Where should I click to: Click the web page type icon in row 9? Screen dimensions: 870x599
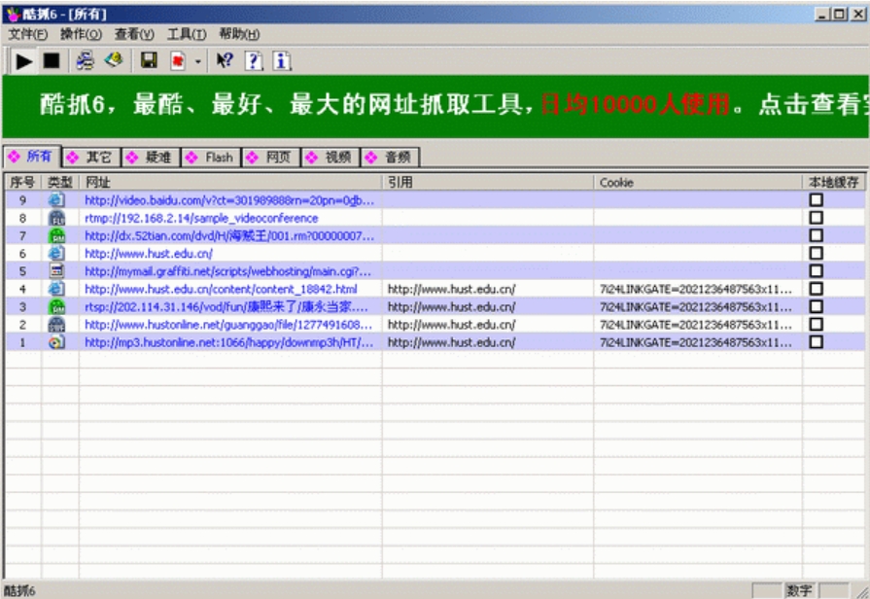coord(56,200)
